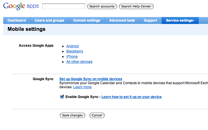
Task: Open the All other devices link
Action: point(79,62)
